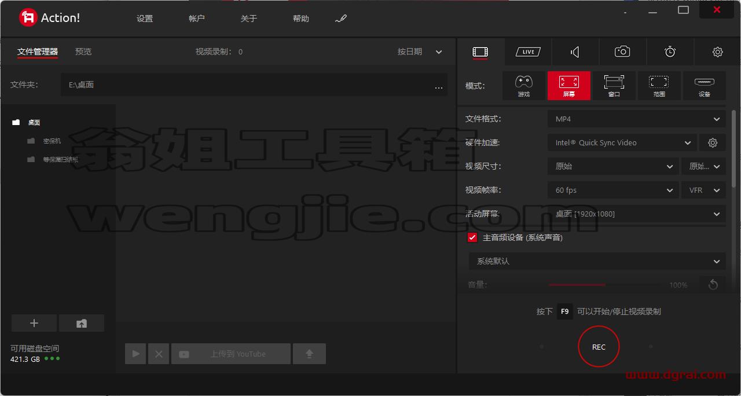Select 设备 device recording mode
Viewport: 741px width, 396px height.
pyautogui.click(x=705, y=86)
